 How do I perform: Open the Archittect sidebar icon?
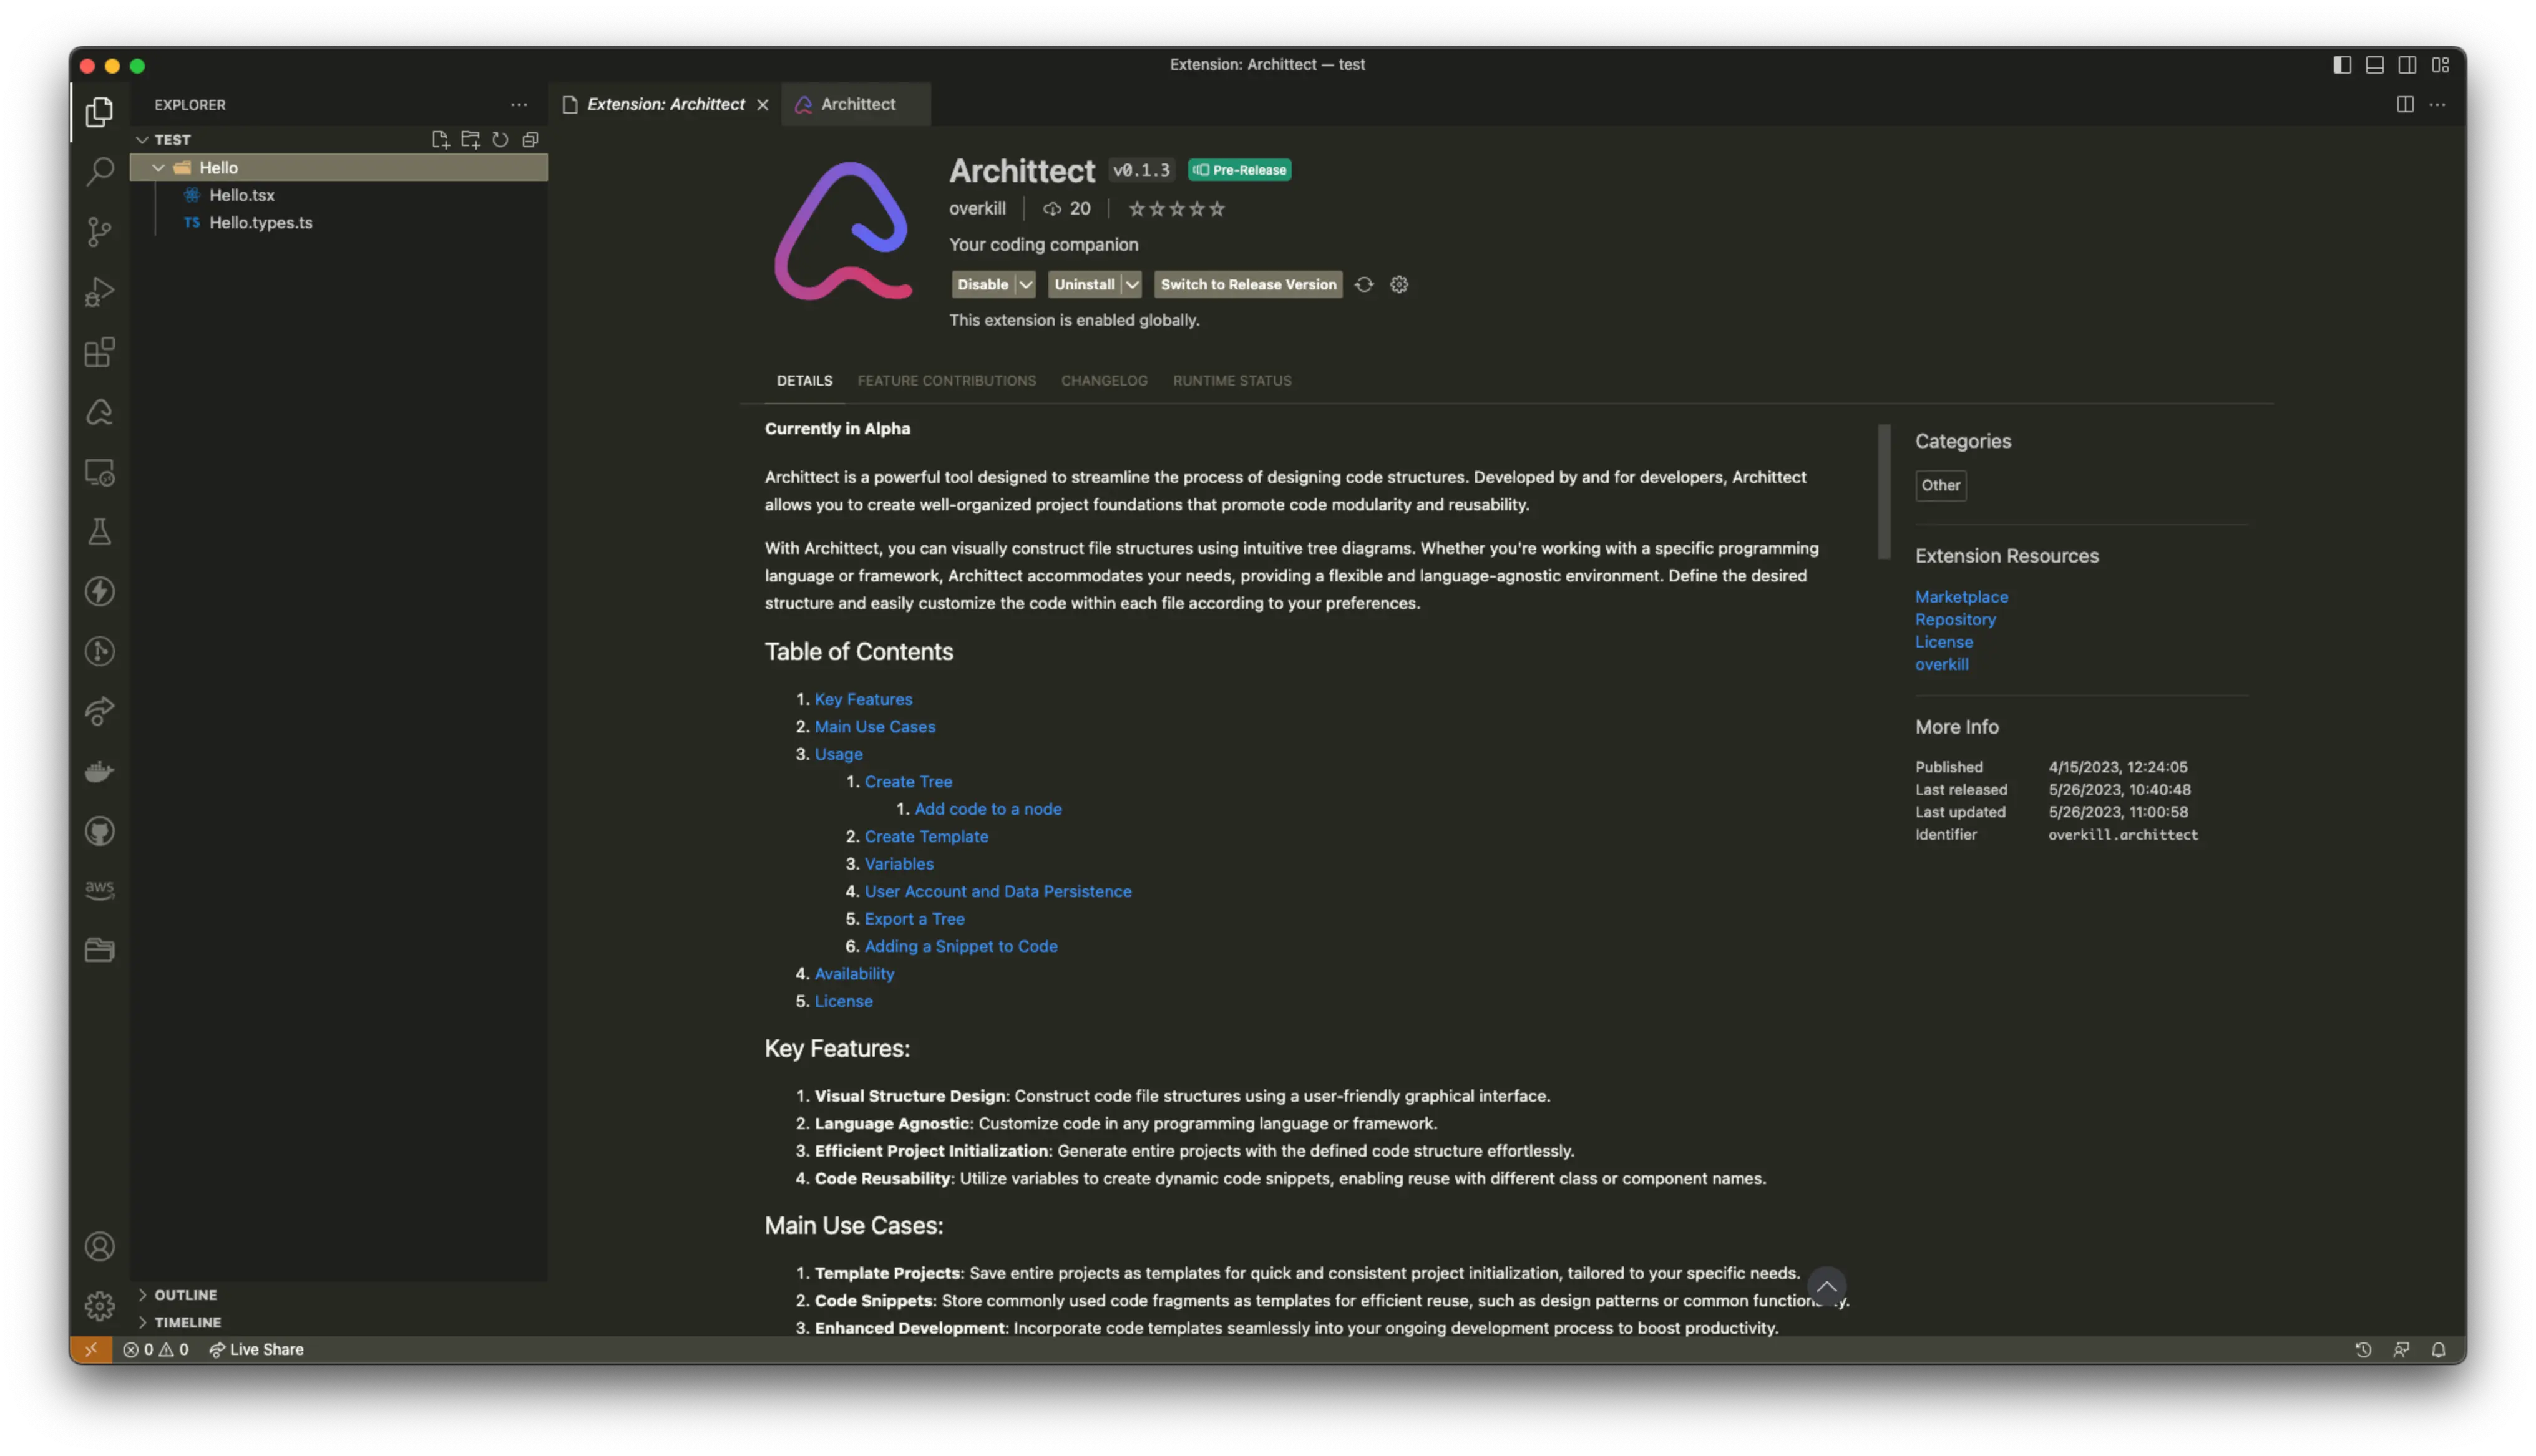click(x=99, y=412)
